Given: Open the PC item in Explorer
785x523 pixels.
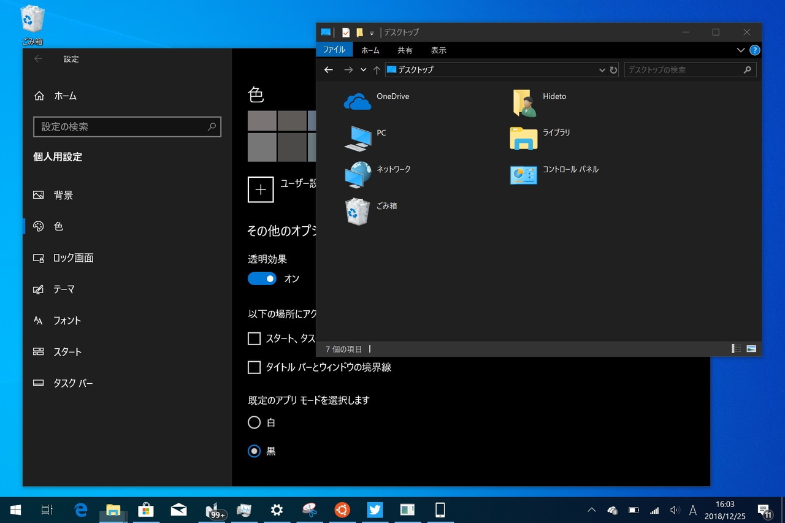Looking at the screenshot, I should pyautogui.click(x=366, y=137).
